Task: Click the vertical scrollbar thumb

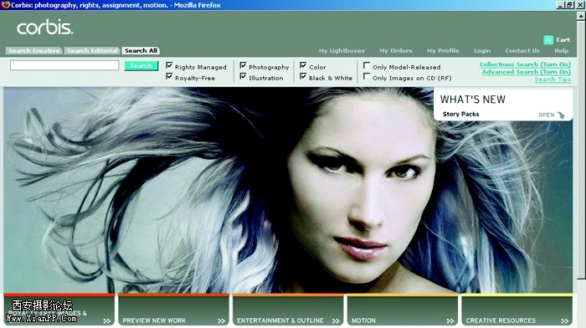Action: click(x=581, y=149)
